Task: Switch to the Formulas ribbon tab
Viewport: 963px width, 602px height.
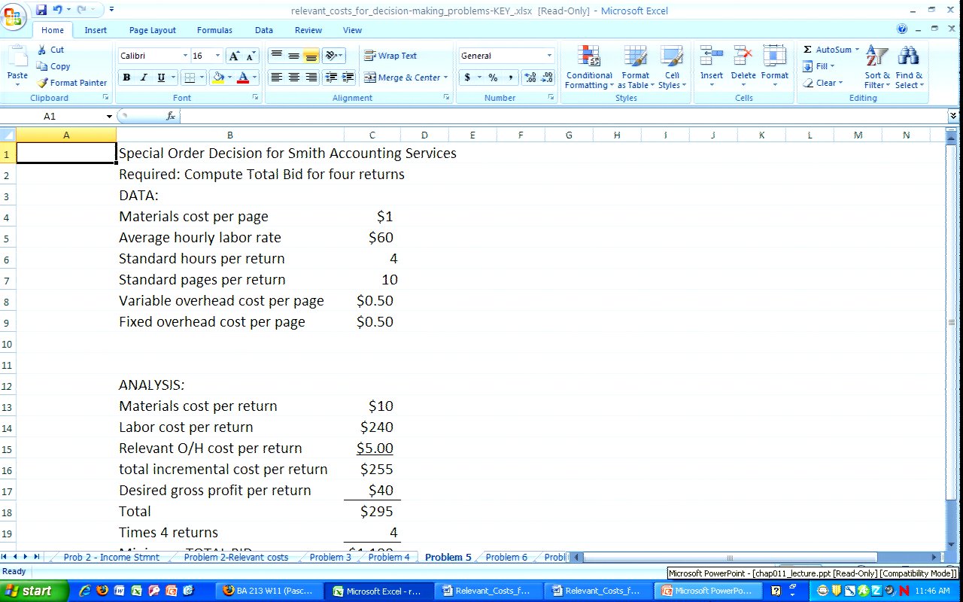Action: 214,30
